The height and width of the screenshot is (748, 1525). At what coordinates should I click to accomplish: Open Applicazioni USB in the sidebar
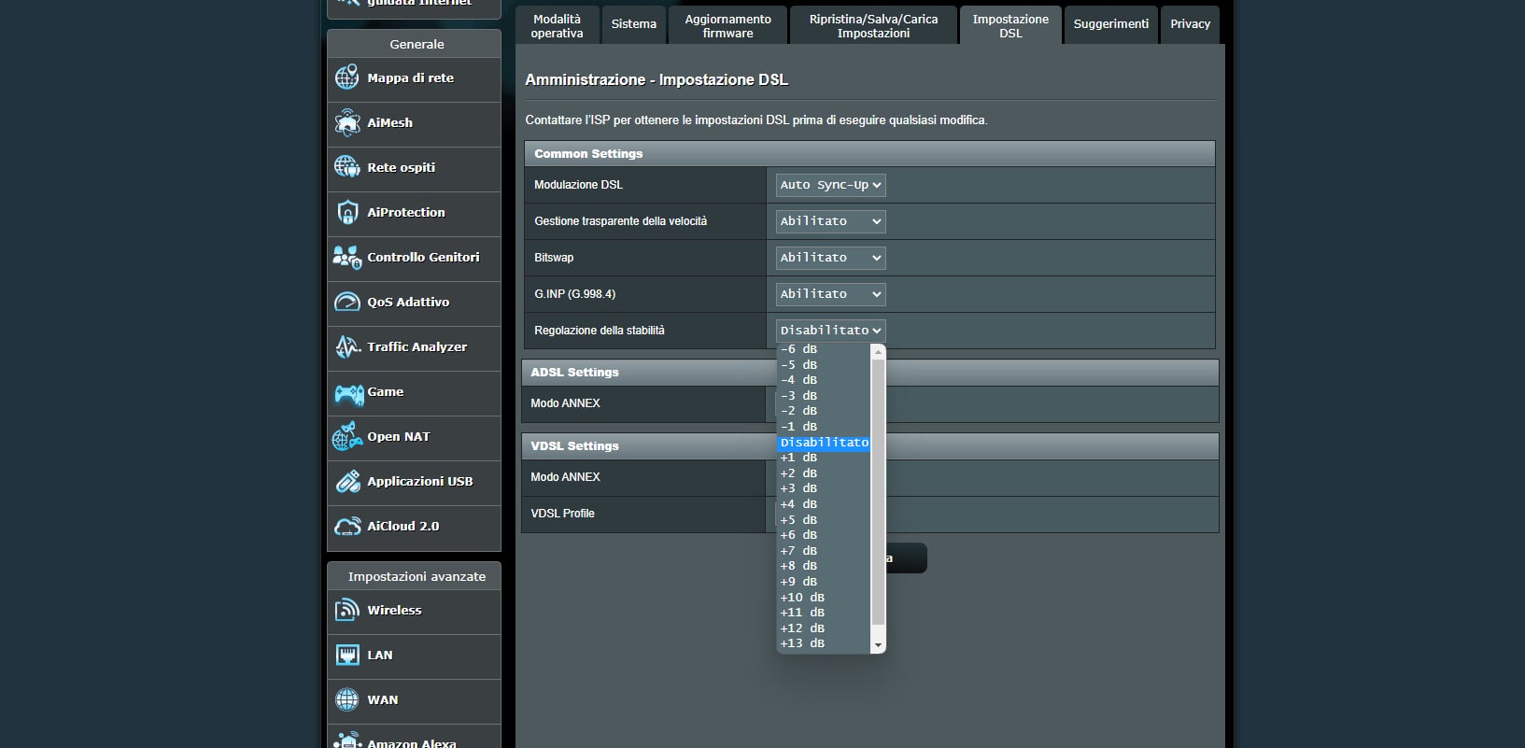(x=419, y=482)
